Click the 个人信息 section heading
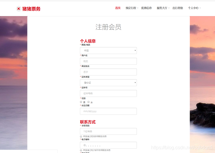 pyautogui.click(x=88, y=41)
